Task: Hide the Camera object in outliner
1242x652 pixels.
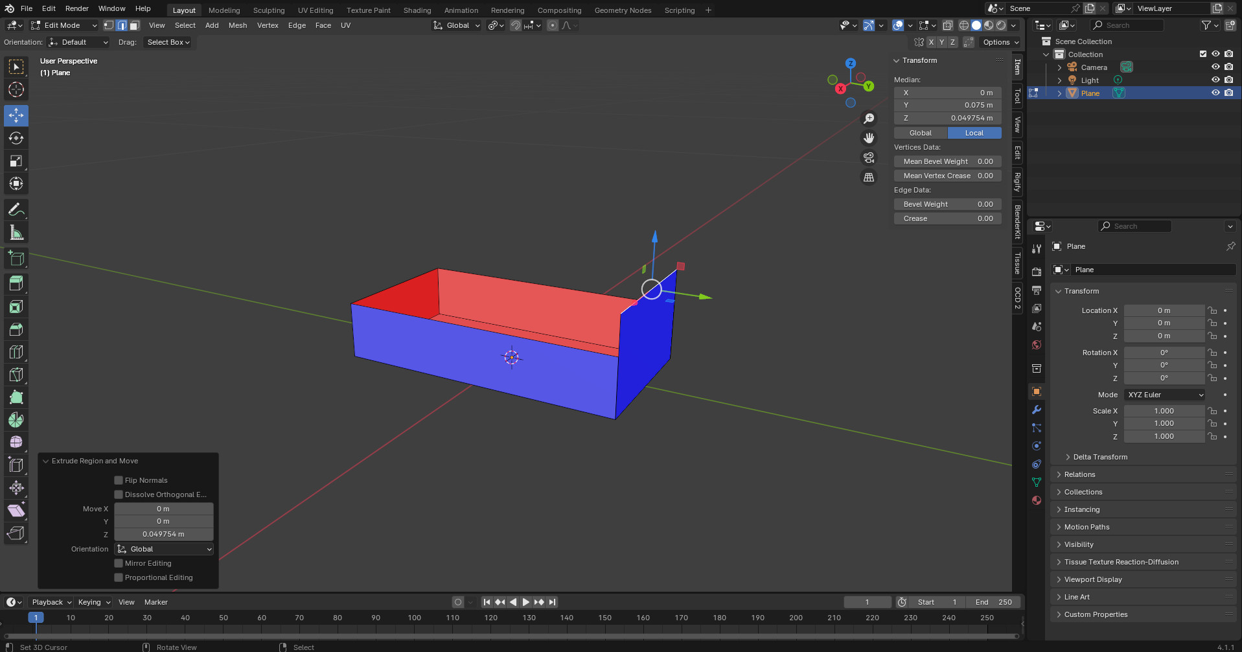Action: point(1215,67)
